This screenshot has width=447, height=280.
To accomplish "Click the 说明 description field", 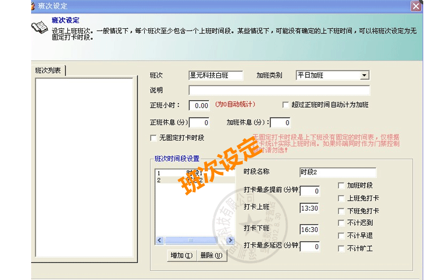I will tap(279, 90).
